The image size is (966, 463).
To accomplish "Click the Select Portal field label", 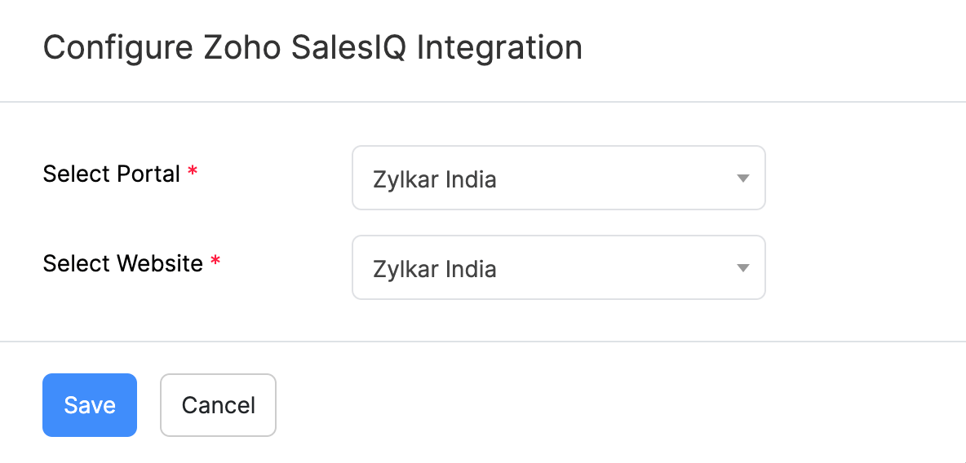I will pyautogui.click(x=111, y=174).
